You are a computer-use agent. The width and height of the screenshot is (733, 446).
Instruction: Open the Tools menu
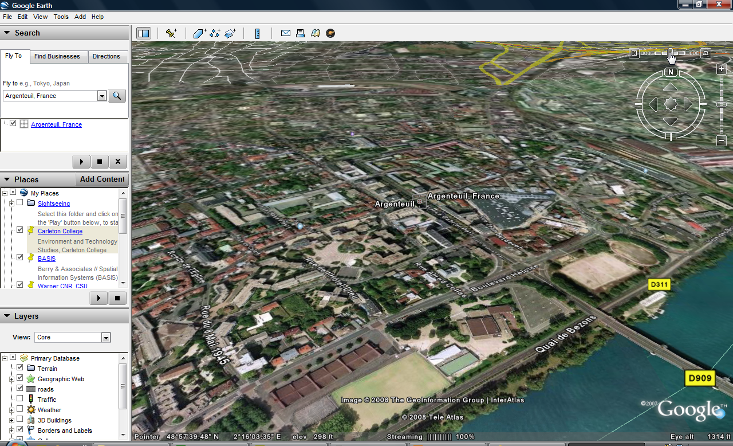coord(61,17)
